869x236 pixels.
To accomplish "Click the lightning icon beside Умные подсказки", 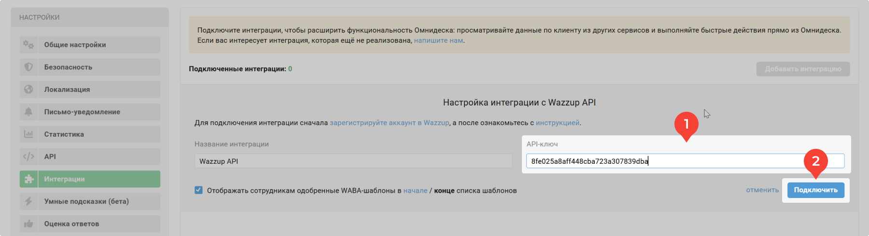I will tap(28, 201).
